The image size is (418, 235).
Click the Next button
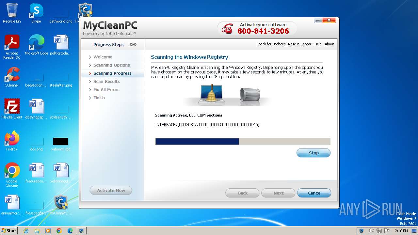278,193
